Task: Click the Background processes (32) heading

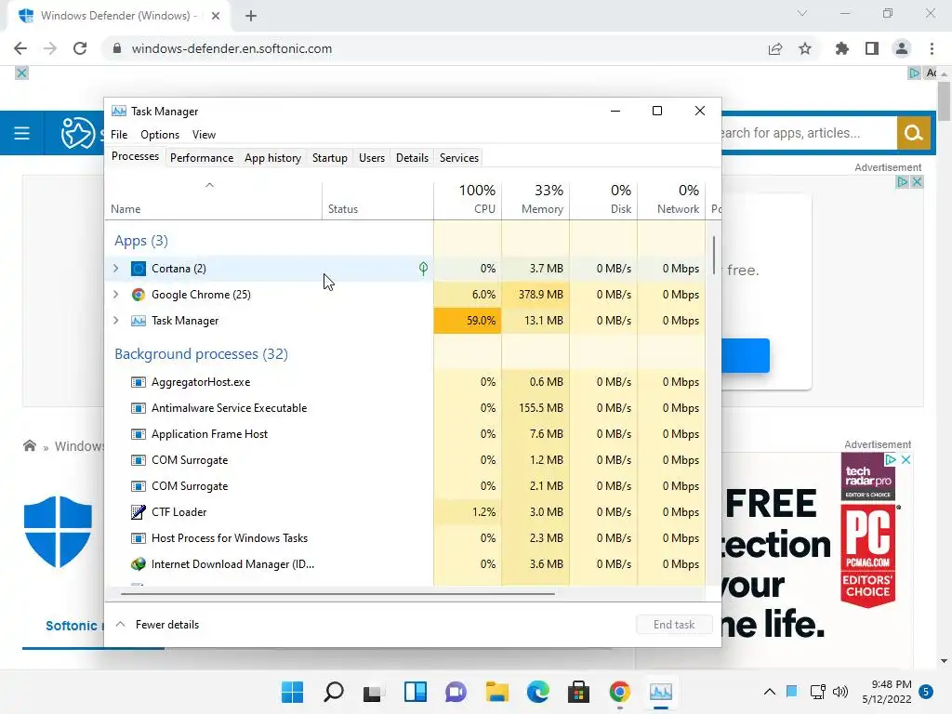Action: [x=201, y=353]
